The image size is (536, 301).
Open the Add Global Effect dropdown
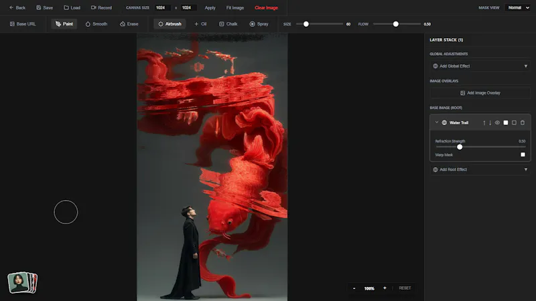pyautogui.click(x=480, y=66)
